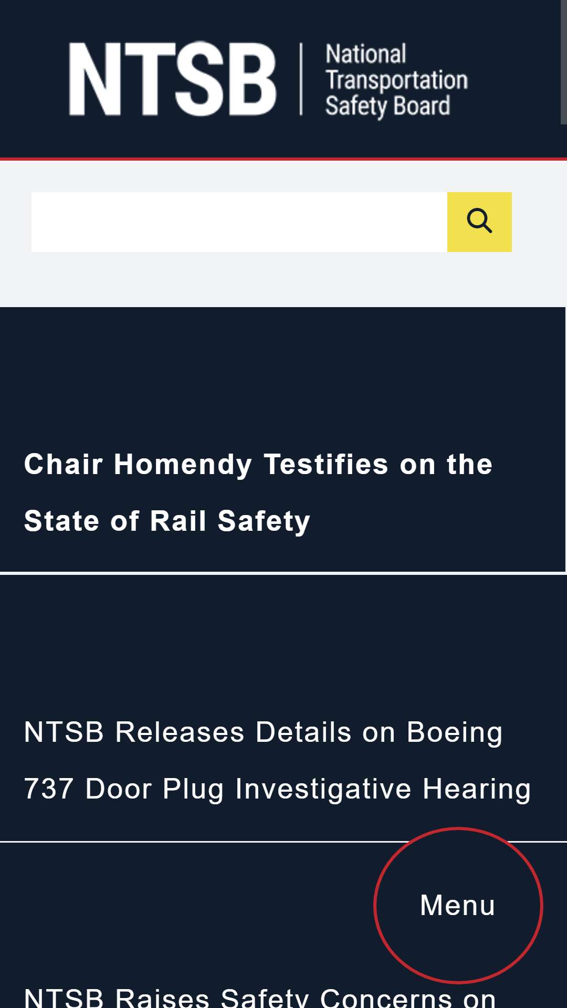Image resolution: width=567 pixels, height=1008 pixels.
Task: Select the 'Safety Board' text in the logo
Action: pyautogui.click(x=387, y=106)
